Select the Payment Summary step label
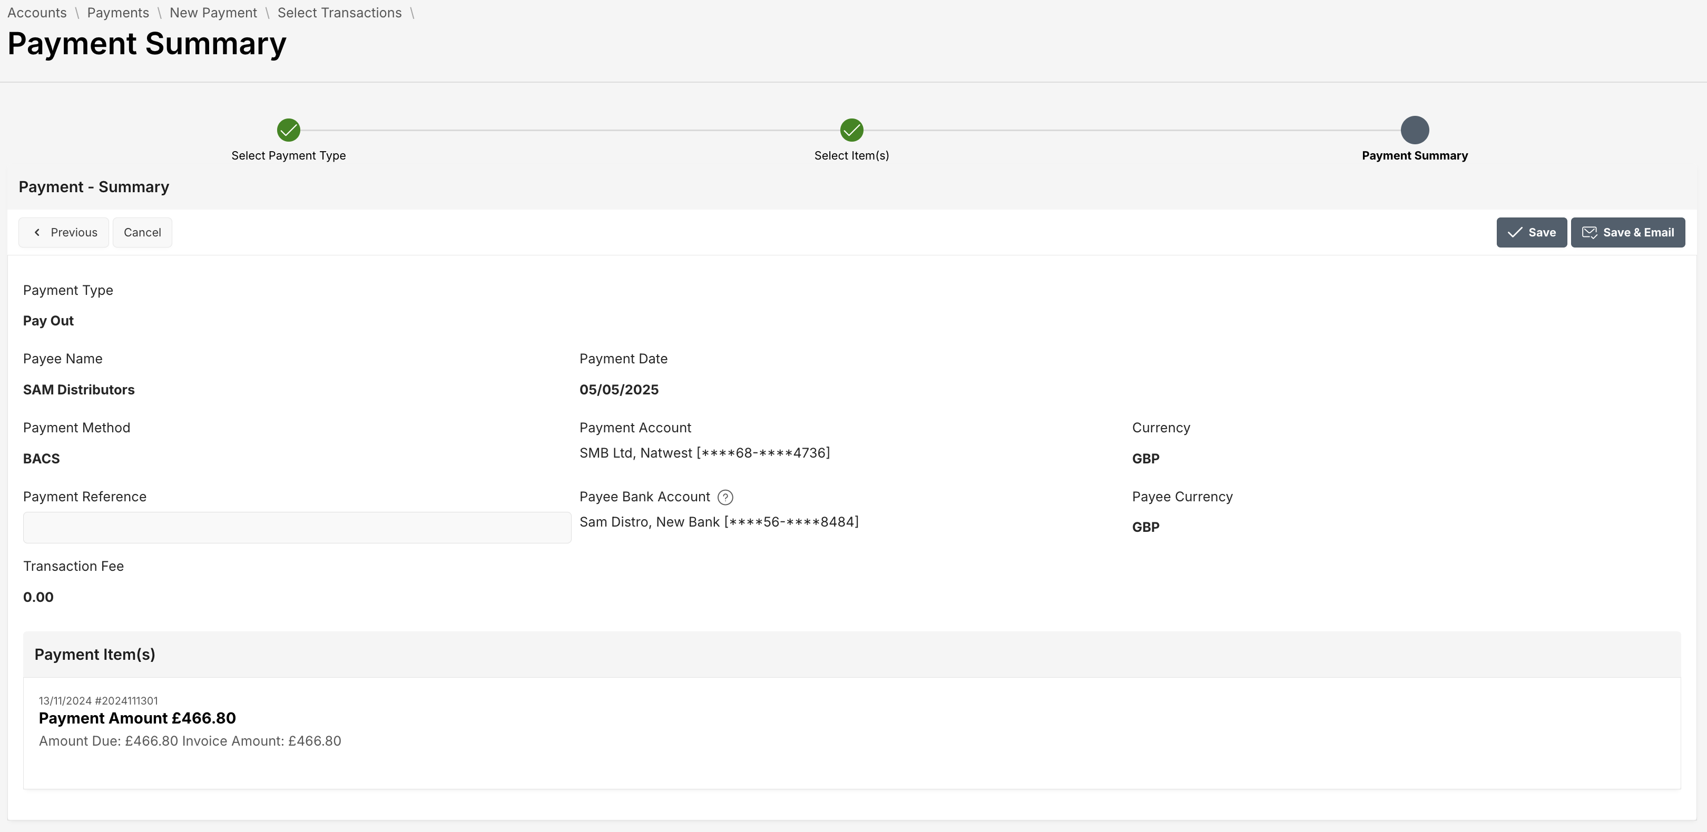1707x832 pixels. click(1415, 156)
